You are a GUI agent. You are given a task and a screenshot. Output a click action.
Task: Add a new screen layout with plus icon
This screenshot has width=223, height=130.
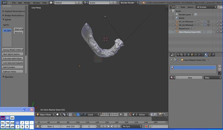tap(77, 3)
